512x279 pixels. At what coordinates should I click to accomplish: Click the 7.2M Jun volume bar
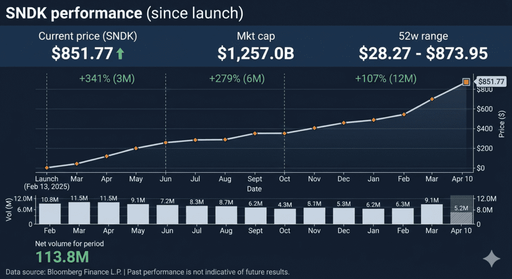click(167, 215)
